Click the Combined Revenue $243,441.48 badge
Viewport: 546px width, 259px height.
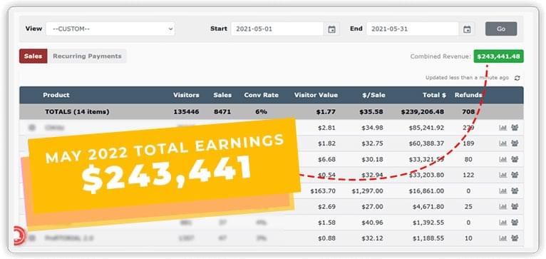[x=498, y=56]
